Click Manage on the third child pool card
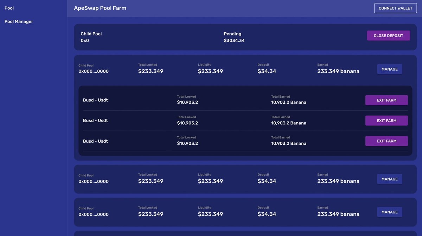Image resolution: width=422 pixels, height=236 pixels. (389, 212)
